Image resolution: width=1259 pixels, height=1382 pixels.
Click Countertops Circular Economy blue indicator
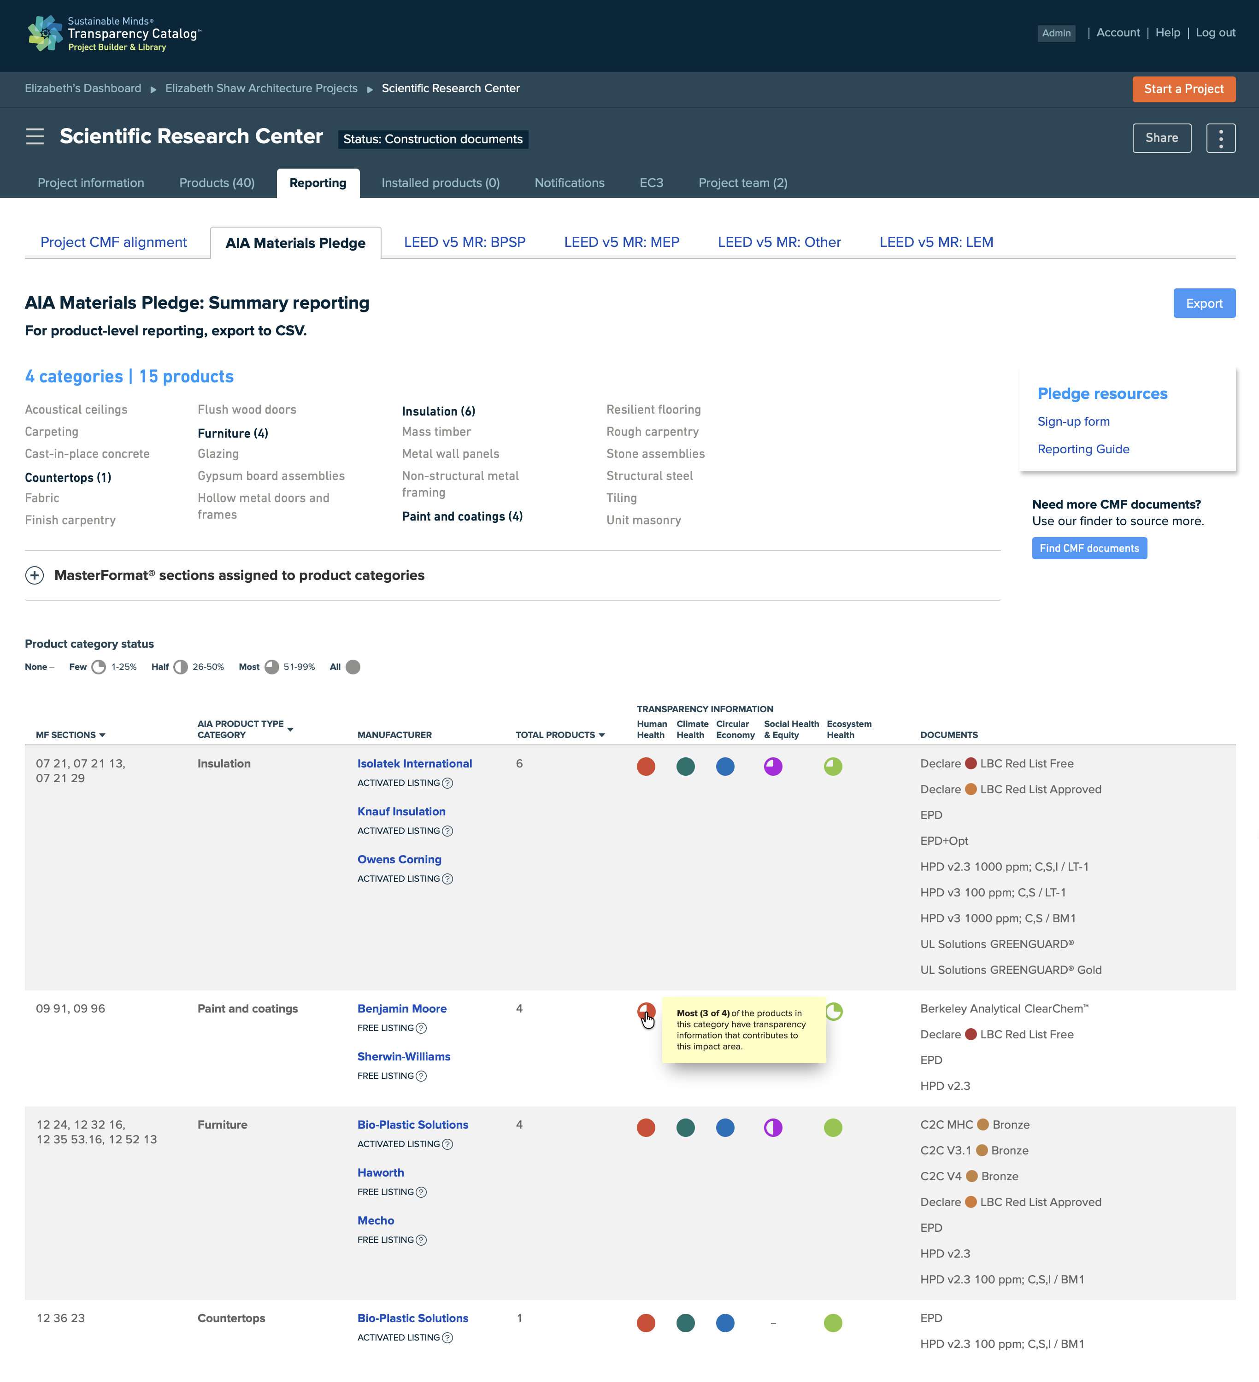[x=725, y=1323]
